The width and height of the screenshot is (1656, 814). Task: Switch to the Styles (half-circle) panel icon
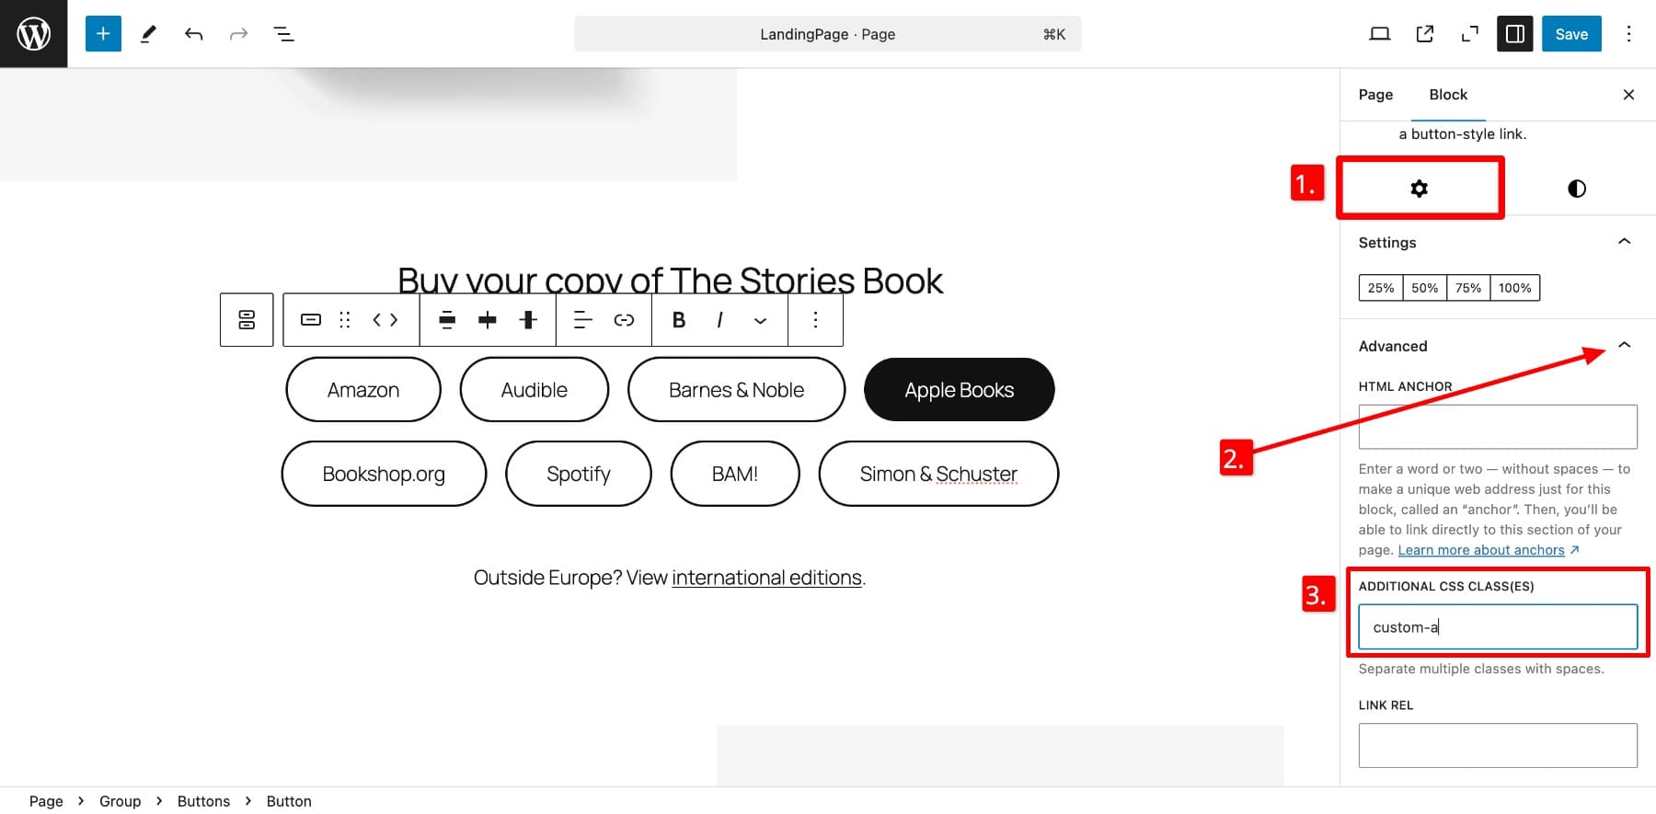(1576, 188)
